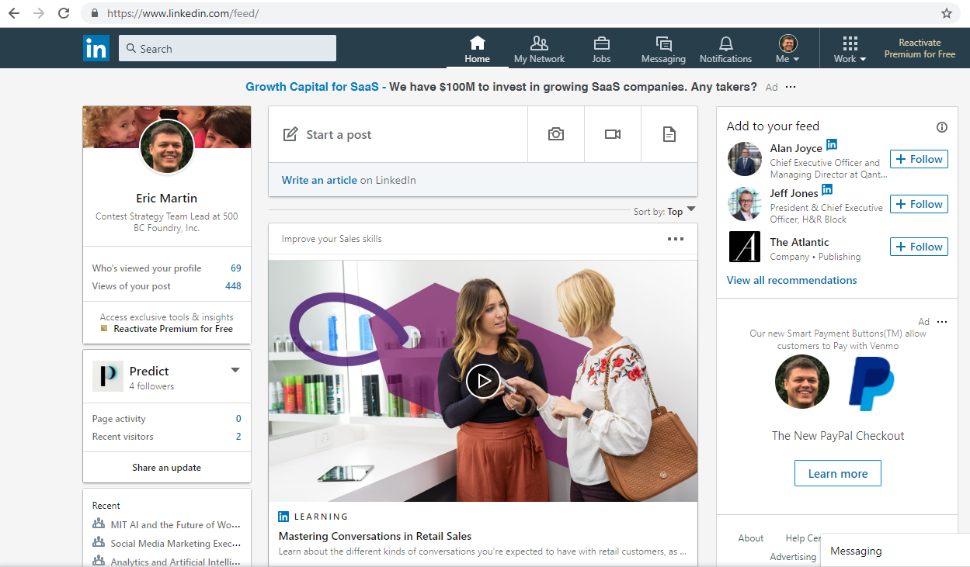Screen dimensions: 970x567
Task: Add a photo with camera icon
Action: click(x=556, y=134)
